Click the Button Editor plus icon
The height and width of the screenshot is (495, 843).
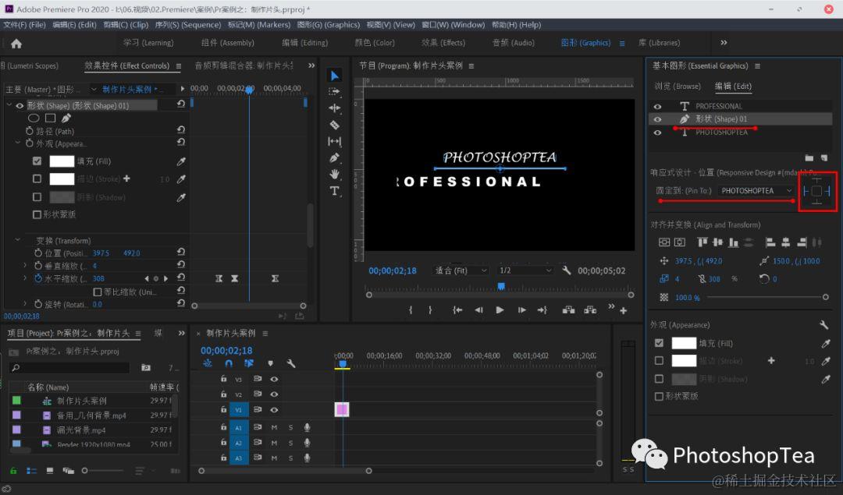tap(623, 311)
